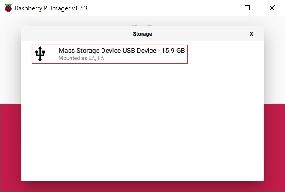285x192 pixels.
Task: Click the Raspberry Pi logo in title bar
Action: pos(8,8)
